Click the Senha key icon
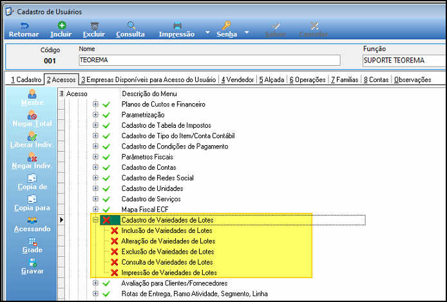 click(x=226, y=25)
